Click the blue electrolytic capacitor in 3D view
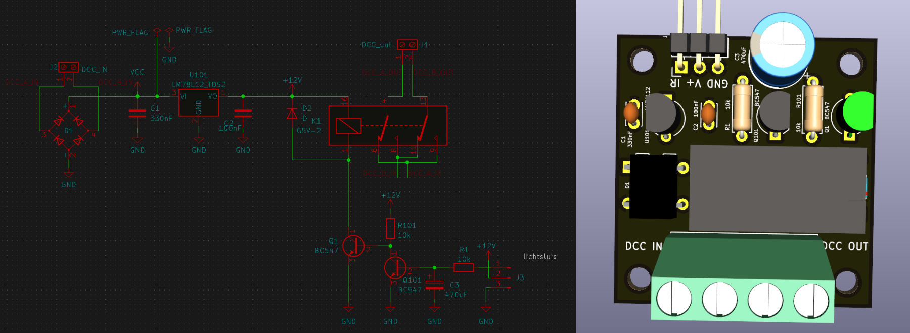 pos(782,49)
